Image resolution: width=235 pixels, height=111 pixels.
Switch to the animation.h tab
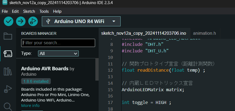click(204, 33)
